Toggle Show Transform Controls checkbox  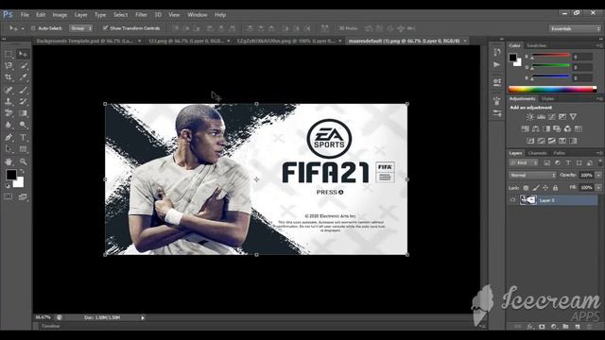click(x=105, y=27)
